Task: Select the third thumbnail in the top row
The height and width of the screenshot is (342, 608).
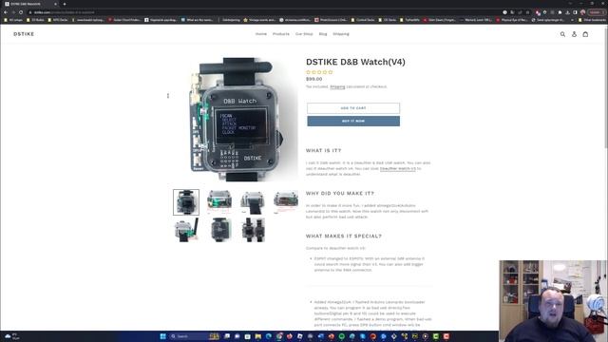Action: pyautogui.click(x=253, y=202)
